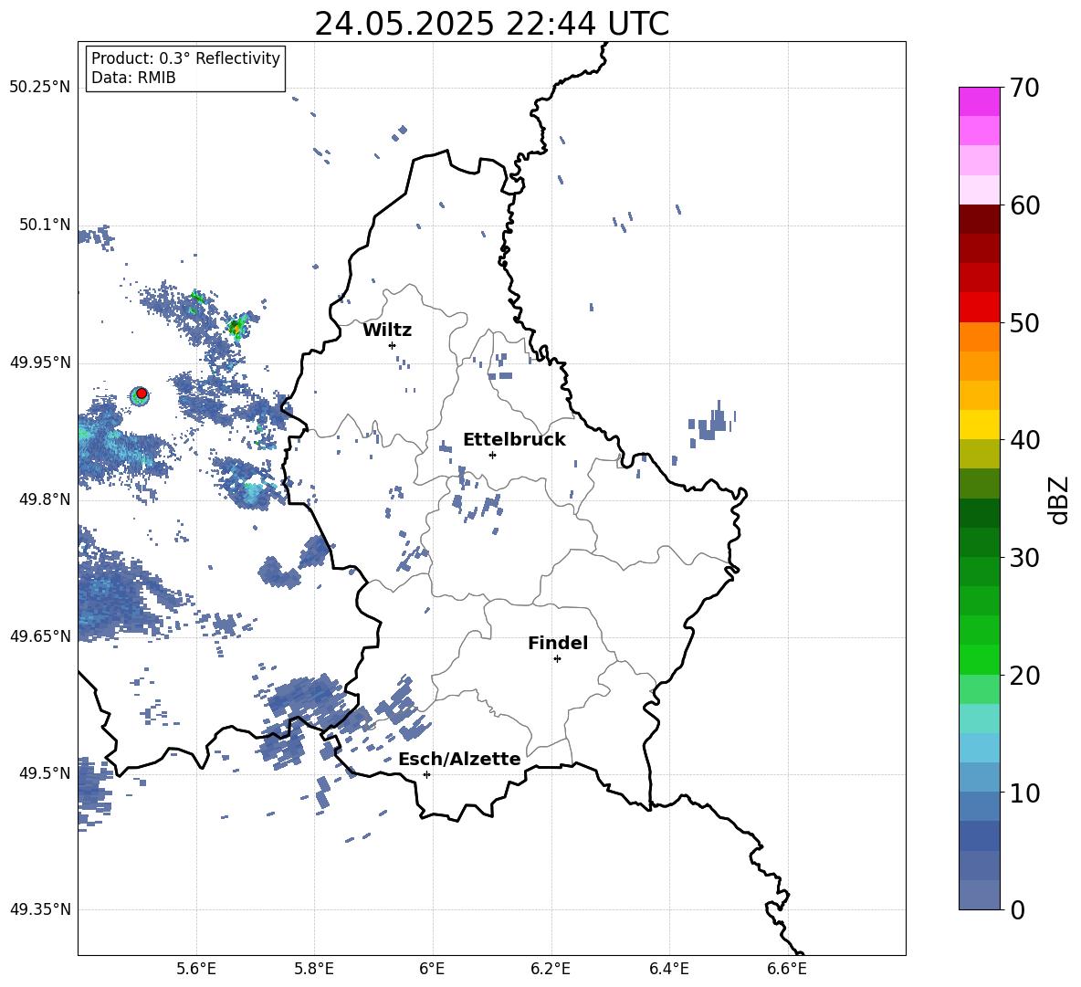The height and width of the screenshot is (987, 1081).
Task: Click the 49.8°N latitude label
Action: pyautogui.click(x=45, y=499)
